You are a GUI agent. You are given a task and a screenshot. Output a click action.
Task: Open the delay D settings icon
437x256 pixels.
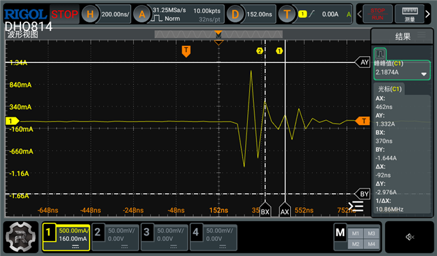[x=235, y=14]
